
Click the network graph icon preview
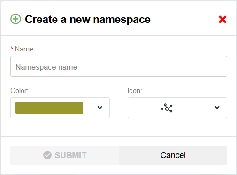(167, 108)
